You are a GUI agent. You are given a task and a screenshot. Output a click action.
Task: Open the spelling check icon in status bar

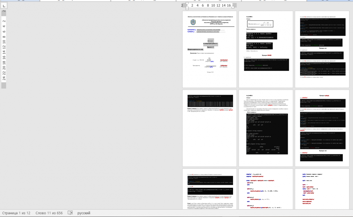pos(70,213)
